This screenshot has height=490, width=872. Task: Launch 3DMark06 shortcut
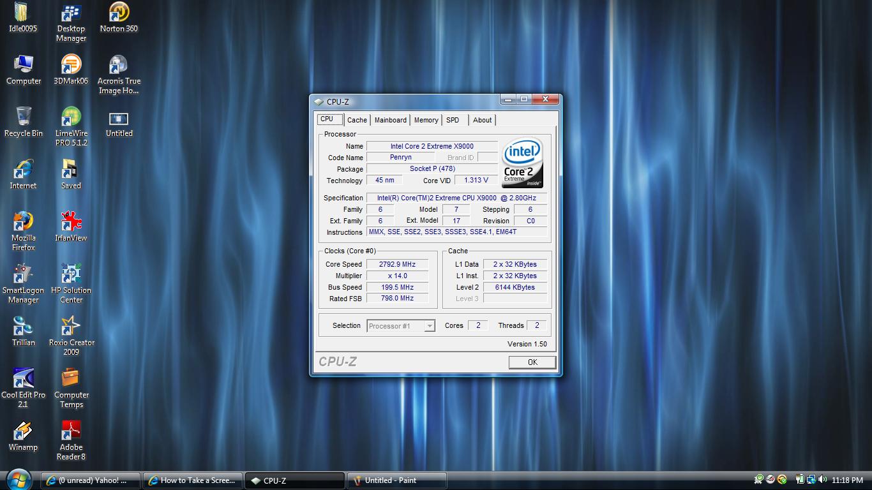point(71,70)
